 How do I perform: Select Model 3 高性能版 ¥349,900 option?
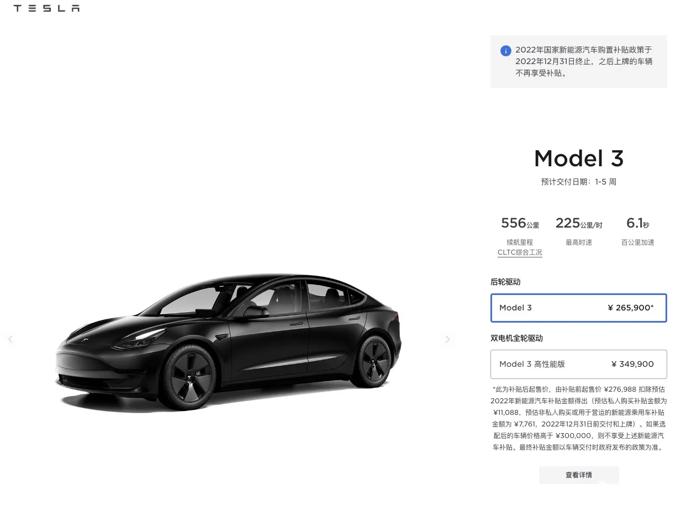coord(578,364)
